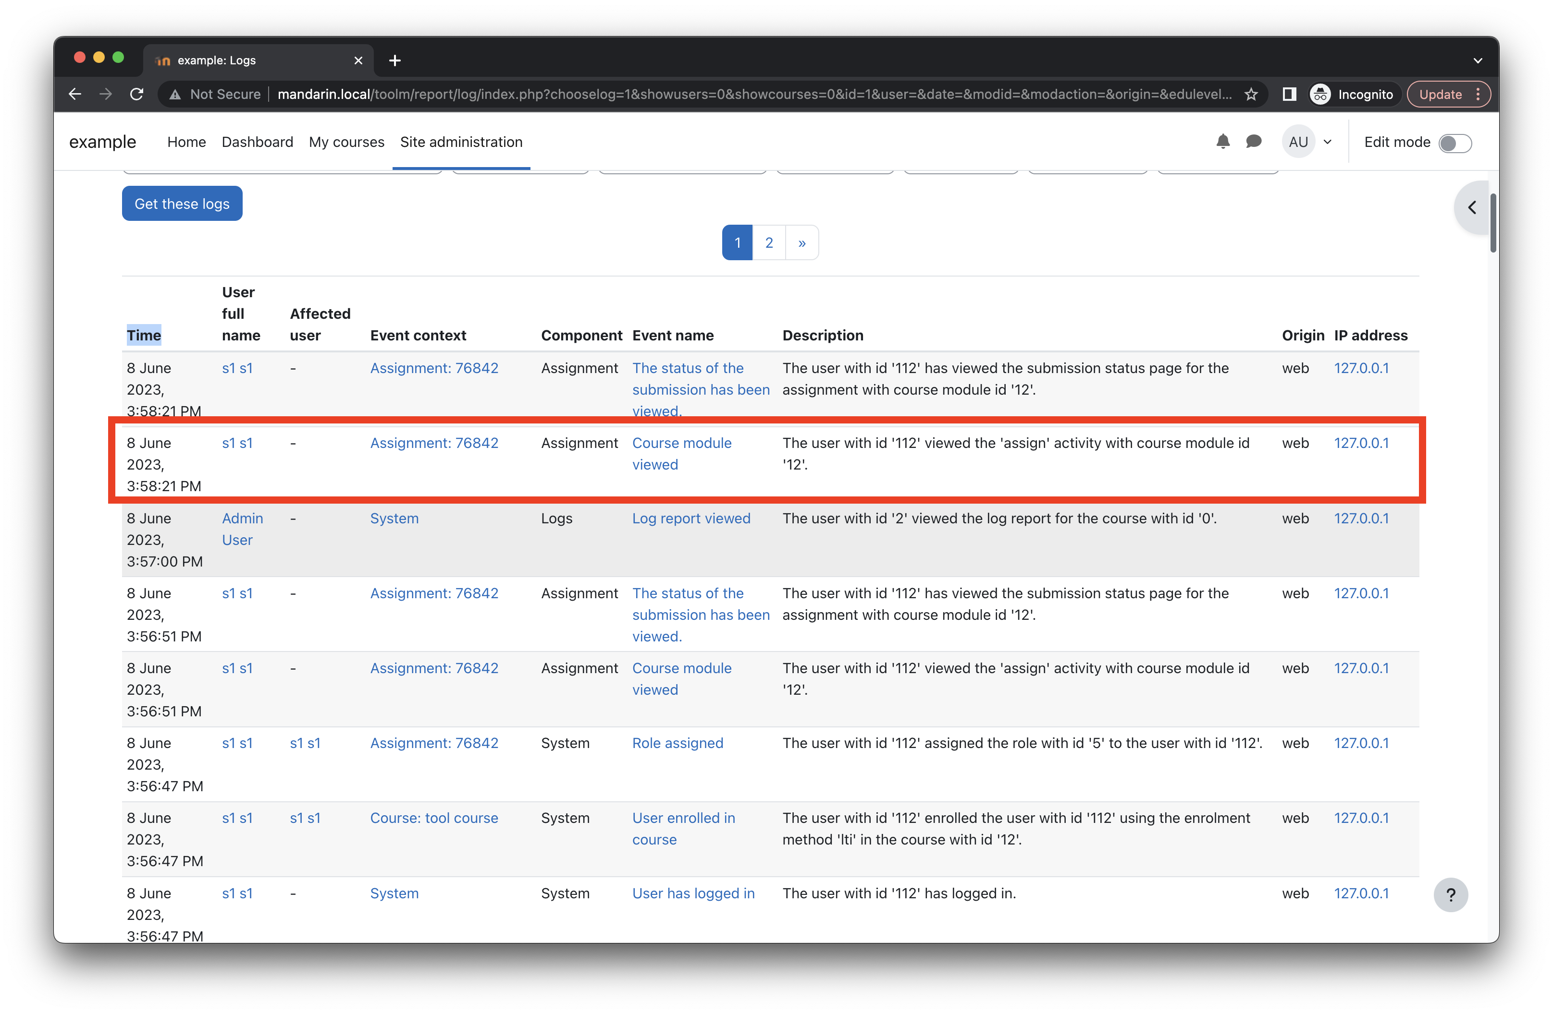Open My courses menu item
Screen dimensions: 1553x1014
[x=346, y=142]
